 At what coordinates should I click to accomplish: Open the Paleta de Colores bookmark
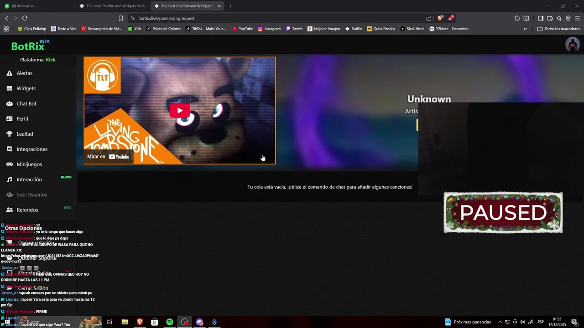click(163, 29)
